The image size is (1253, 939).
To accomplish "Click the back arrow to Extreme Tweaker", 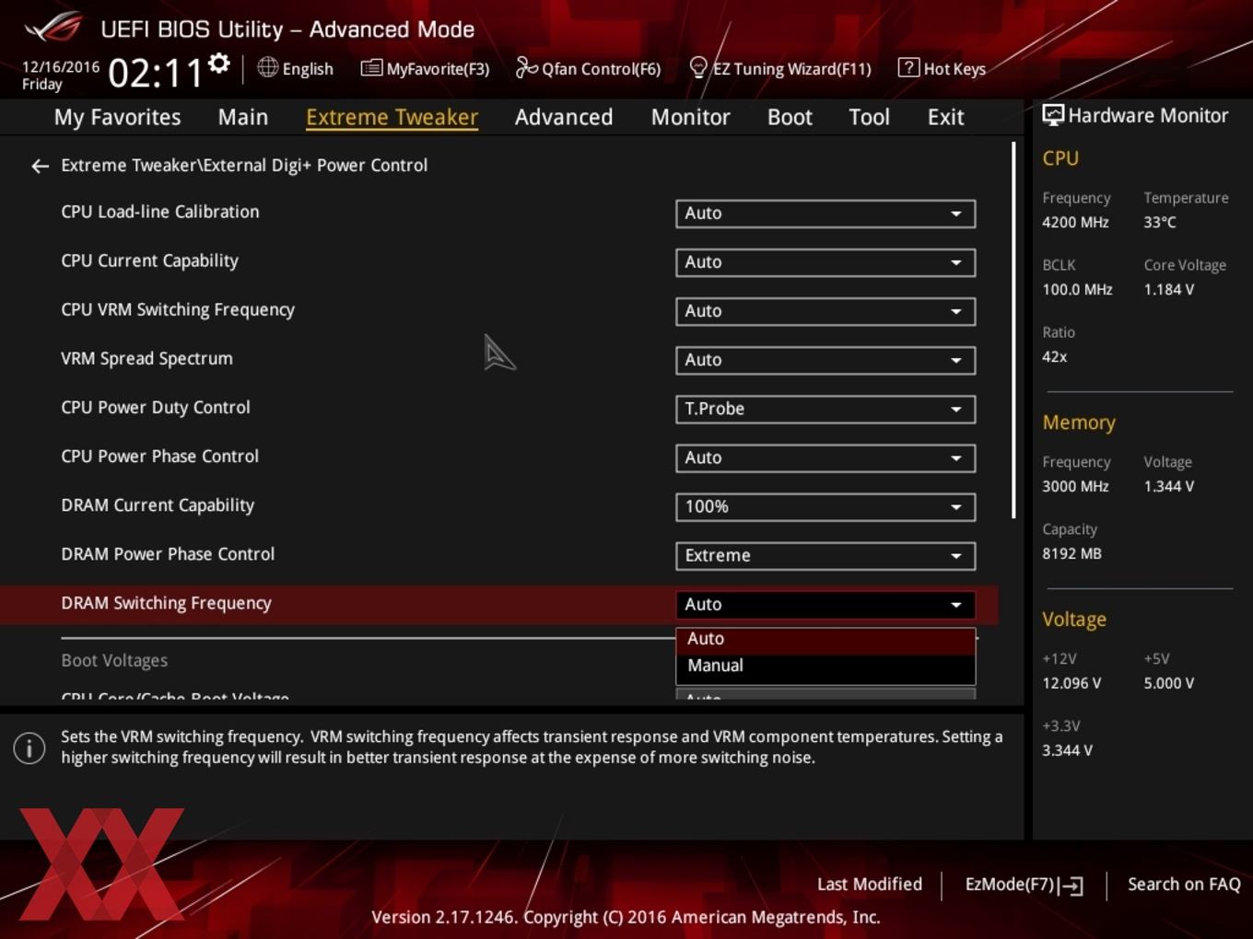I will pos(40,166).
